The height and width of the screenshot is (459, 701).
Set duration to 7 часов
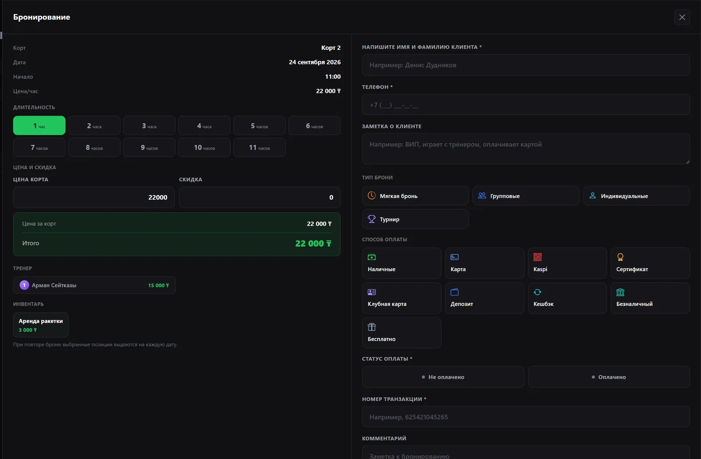39,147
